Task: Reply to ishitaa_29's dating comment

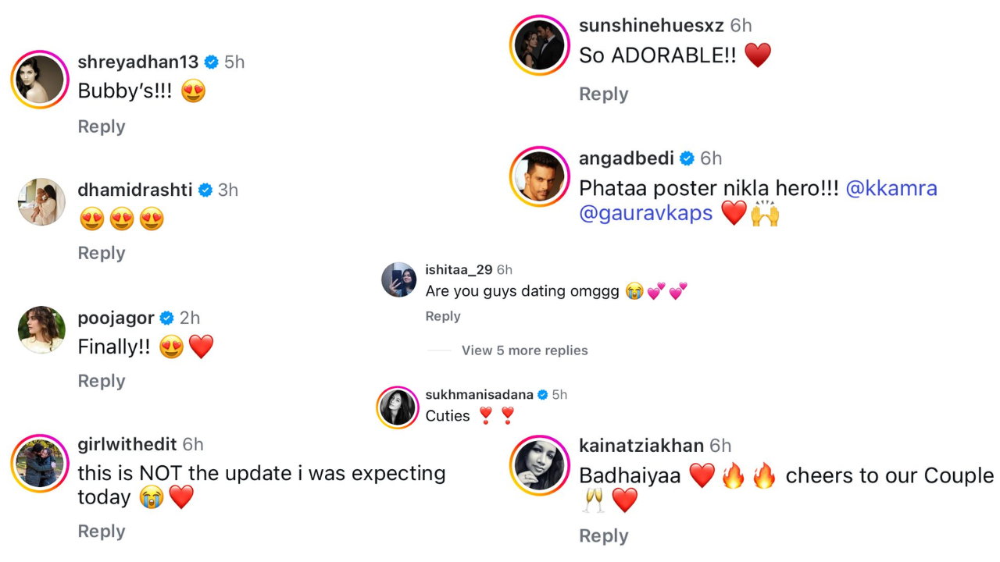Action: click(443, 316)
